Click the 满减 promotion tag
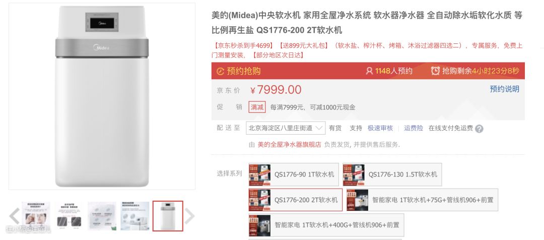Screen dimensions: 544x240 [x=257, y=107]
